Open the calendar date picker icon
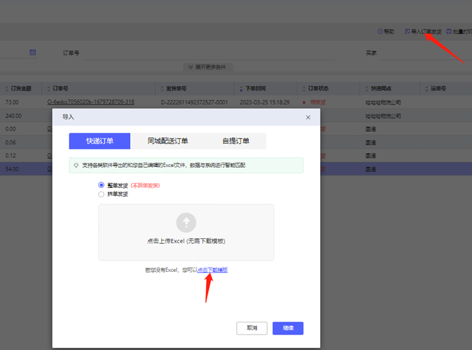Viewport: 472px width, 350px height. pos(32,53)
